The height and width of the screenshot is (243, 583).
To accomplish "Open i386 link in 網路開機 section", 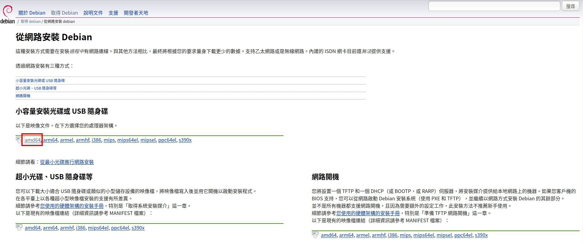I will tap(392, 235).
